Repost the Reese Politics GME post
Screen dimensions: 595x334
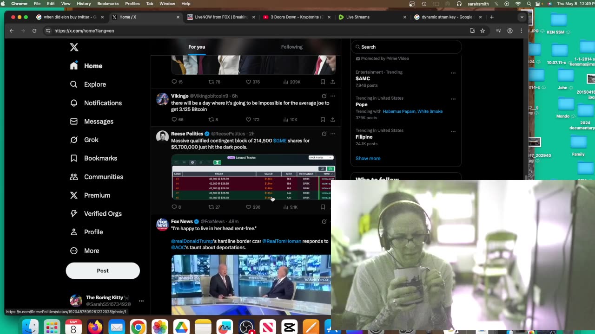coord(214,207)
